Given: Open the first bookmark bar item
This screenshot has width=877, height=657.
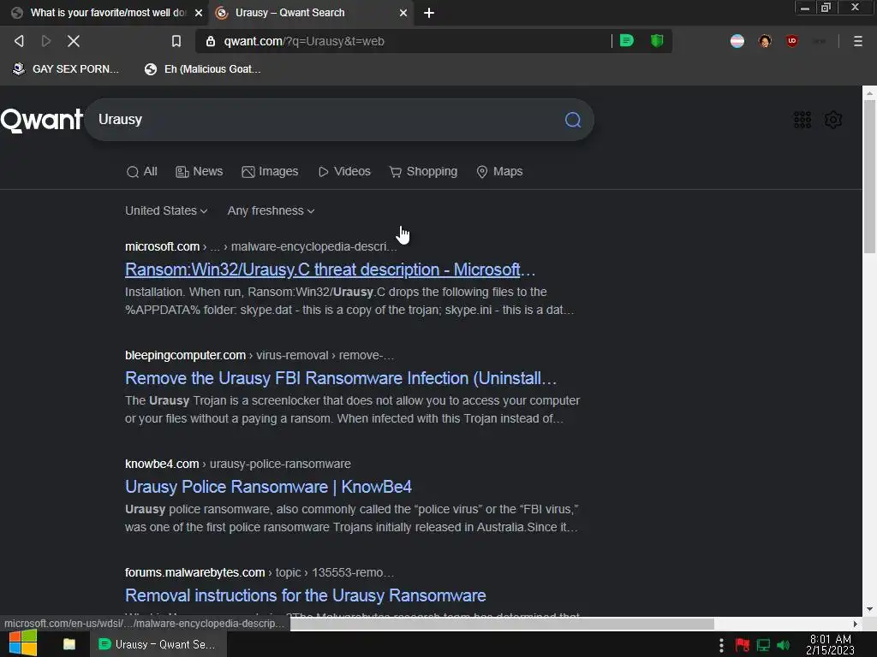Looking at the screenshot, I should [x=65, y=69].
